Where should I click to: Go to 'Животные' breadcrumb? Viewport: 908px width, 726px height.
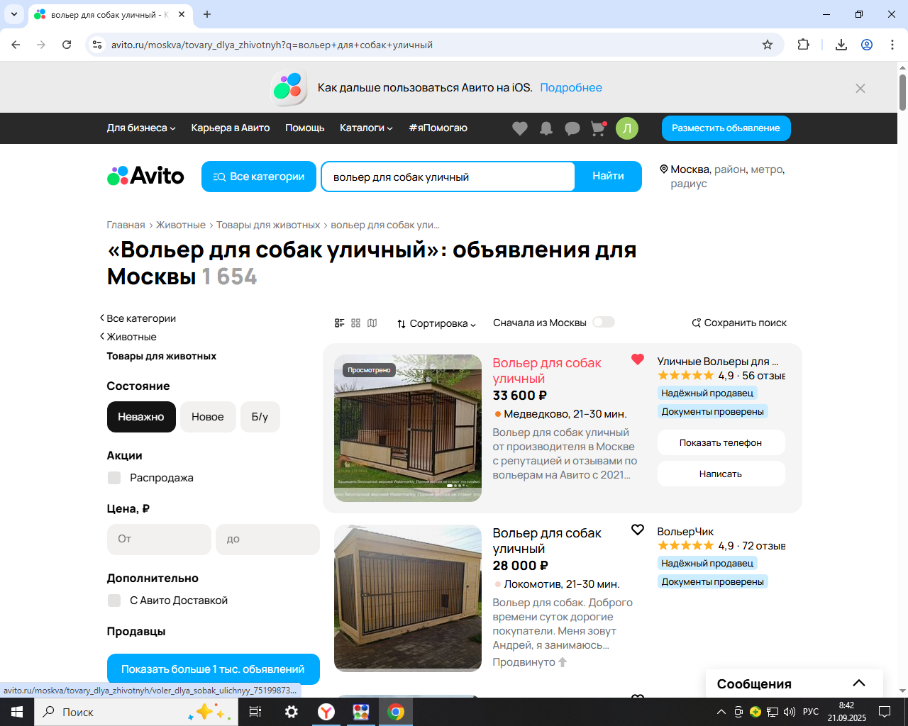tap(181, 225)
